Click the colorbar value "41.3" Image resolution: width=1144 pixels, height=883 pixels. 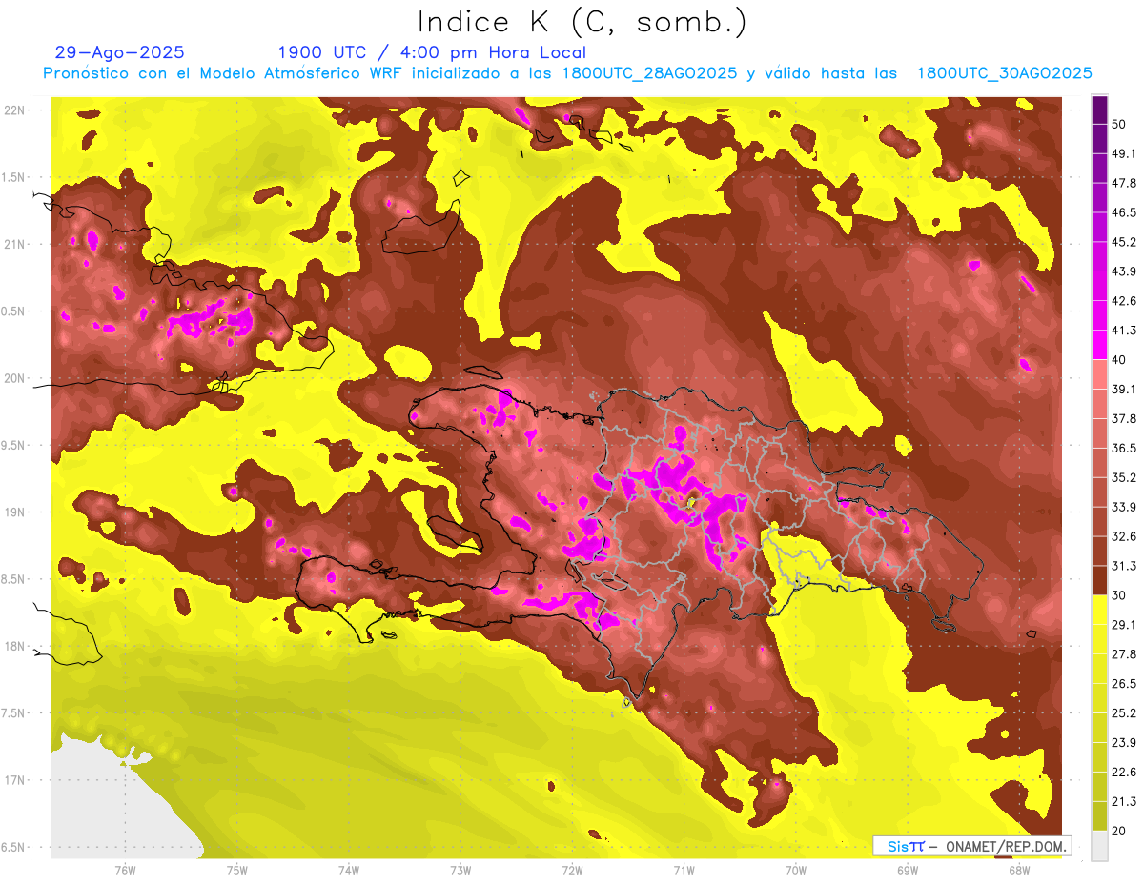tap(1124, 331)
